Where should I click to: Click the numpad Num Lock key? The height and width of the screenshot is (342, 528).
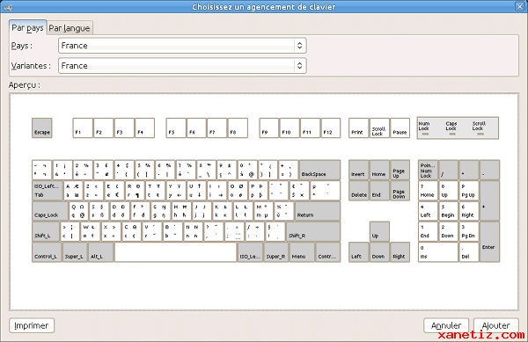pos(428,170)
